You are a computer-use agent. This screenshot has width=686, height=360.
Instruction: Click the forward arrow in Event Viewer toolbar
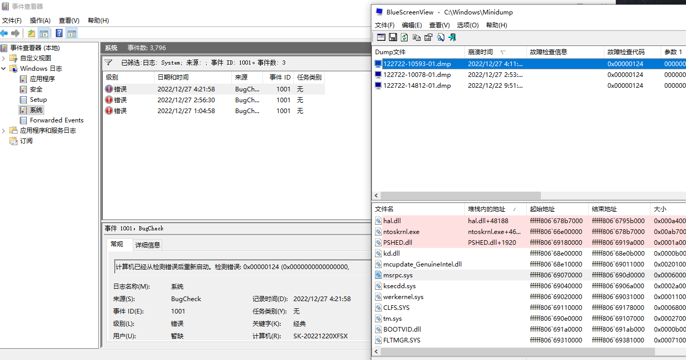pyautogui.click(x=15, y=34)
